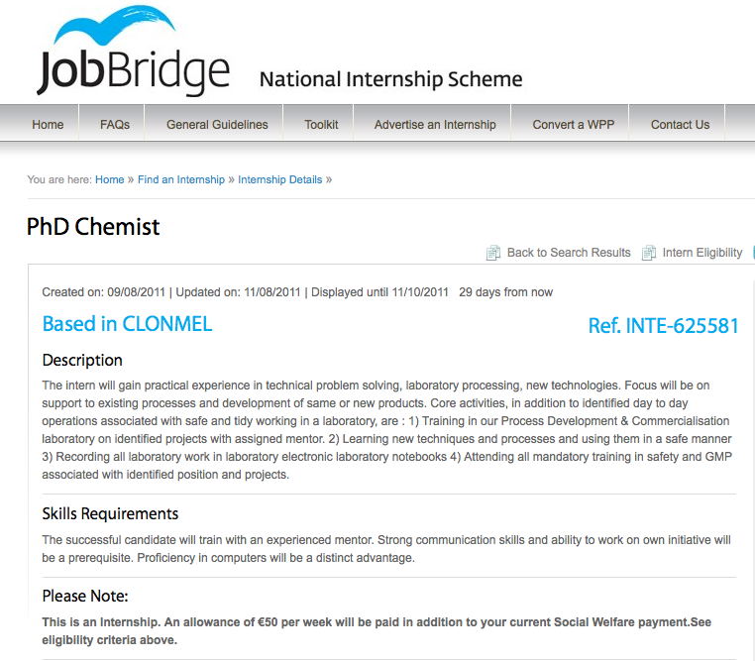Select Advertise an Internship in navigation

pos(435,125)
